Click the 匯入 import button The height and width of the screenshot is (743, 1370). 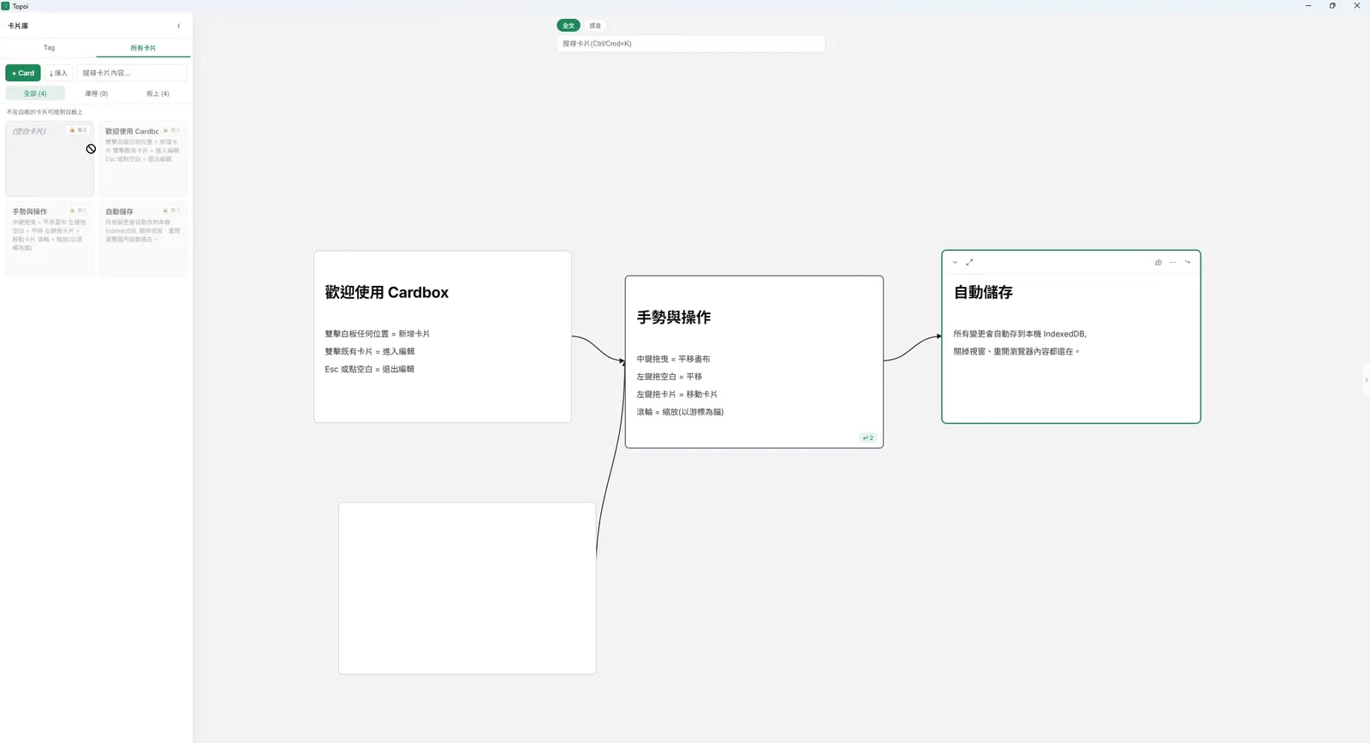(x=58, y=73)
